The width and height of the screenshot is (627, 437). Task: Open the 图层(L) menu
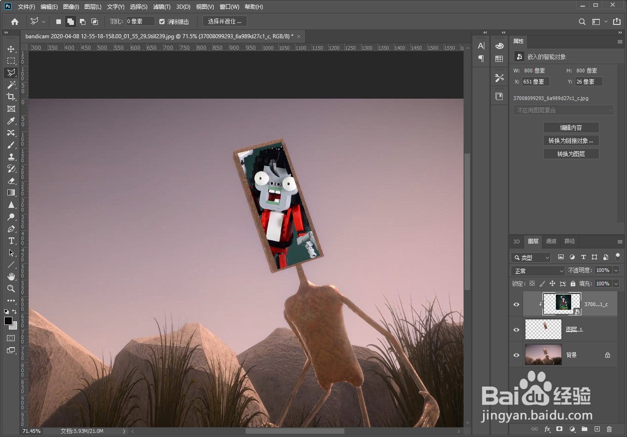tap(93, 7)
